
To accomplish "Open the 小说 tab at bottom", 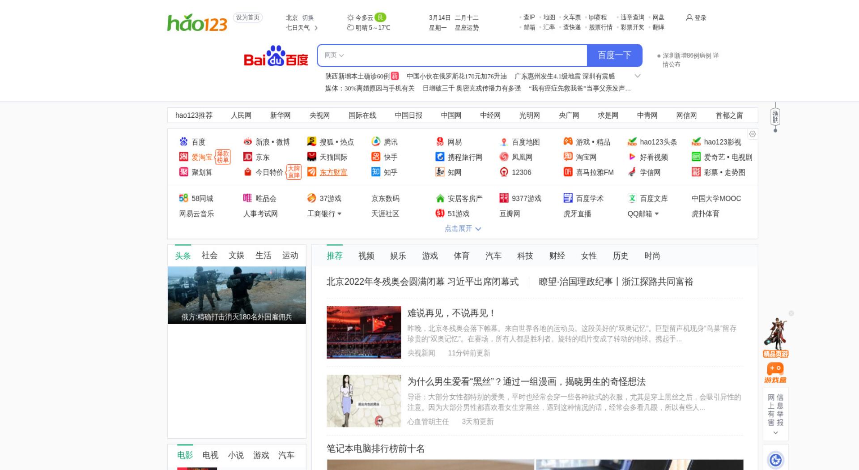I will pos(235,455).
